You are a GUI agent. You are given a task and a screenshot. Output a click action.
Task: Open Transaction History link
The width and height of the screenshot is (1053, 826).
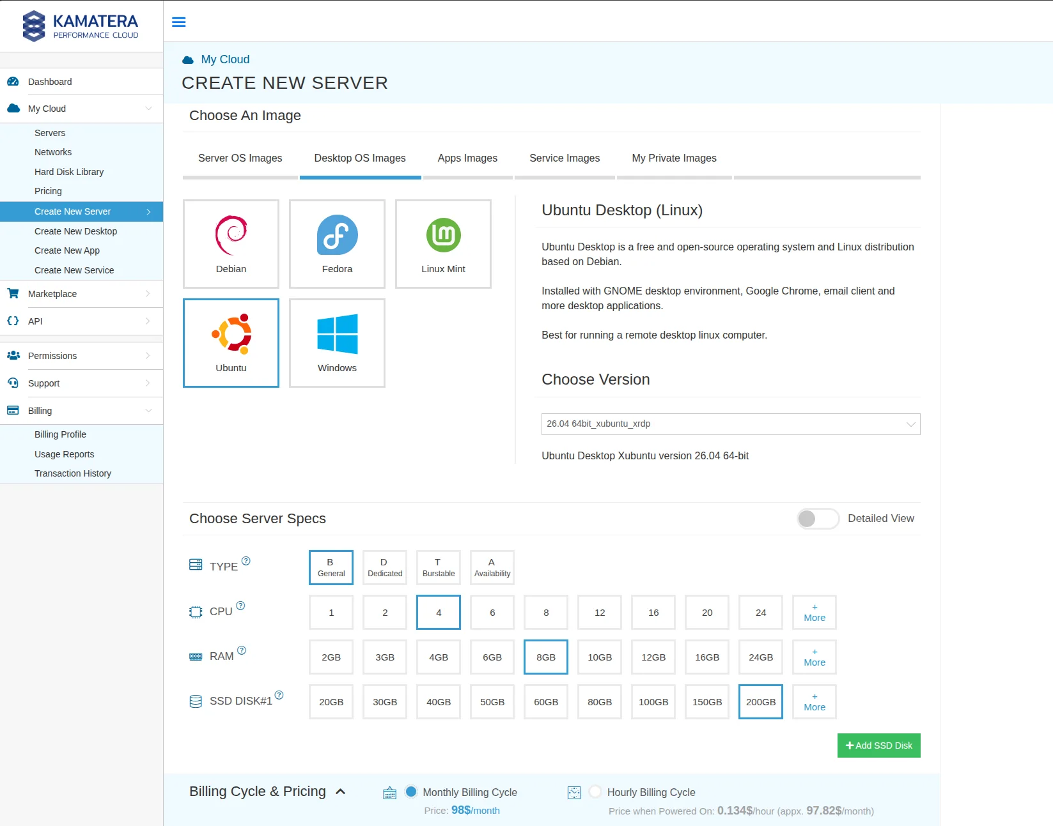click(73, 473)
